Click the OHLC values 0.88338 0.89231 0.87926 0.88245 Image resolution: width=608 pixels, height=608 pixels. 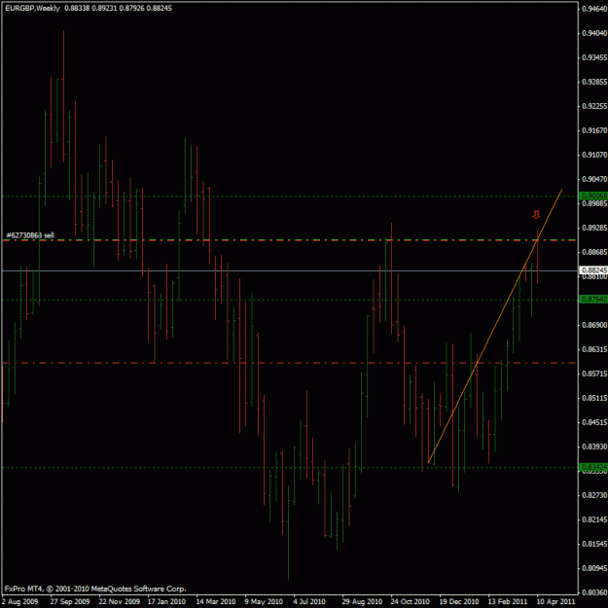[x=119, y=8]
